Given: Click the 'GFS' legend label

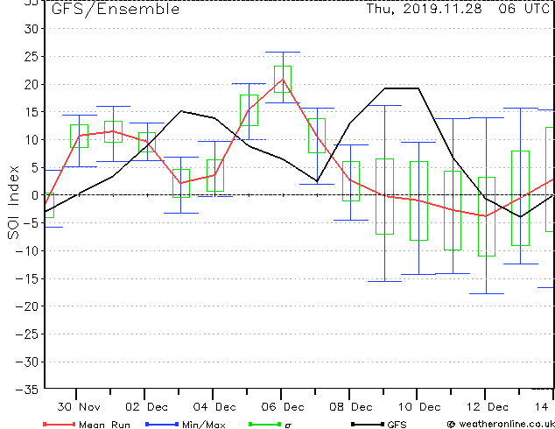Looking at the screenshot, I should point(397,425).
